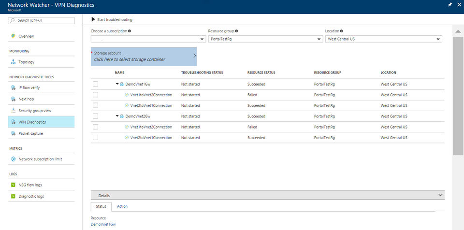Click Start troubleshooting button

click(x=112, y=19)
